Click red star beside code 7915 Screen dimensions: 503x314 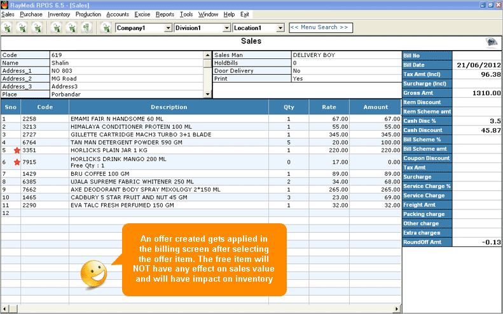point(14,162)
